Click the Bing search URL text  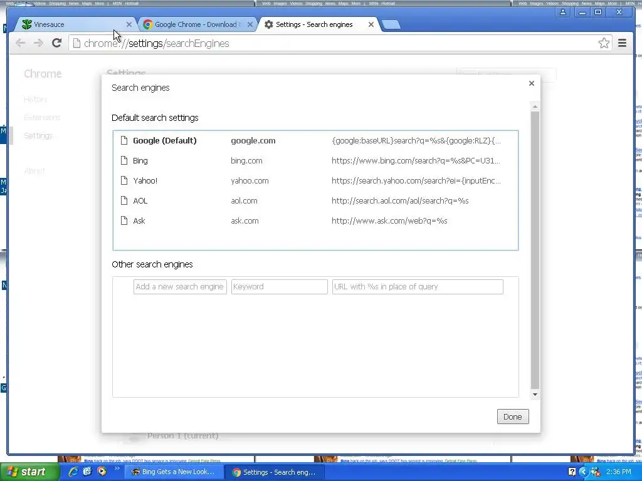point(416,161)
